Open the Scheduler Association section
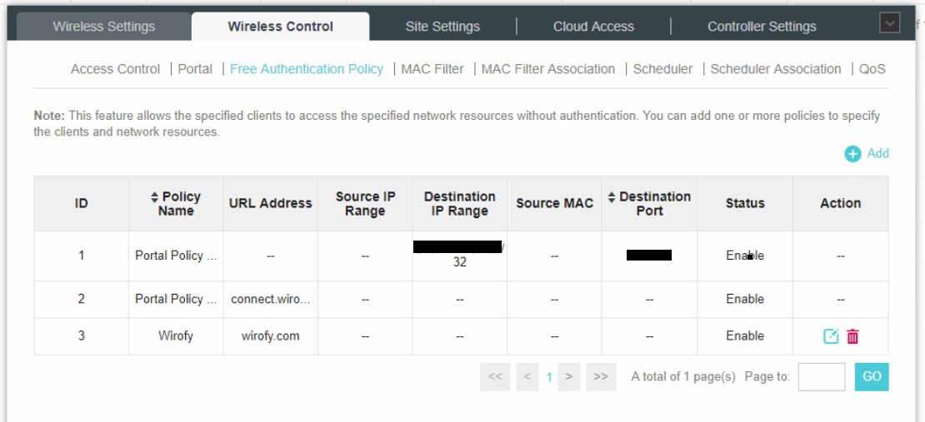 [x=776, y=69]
